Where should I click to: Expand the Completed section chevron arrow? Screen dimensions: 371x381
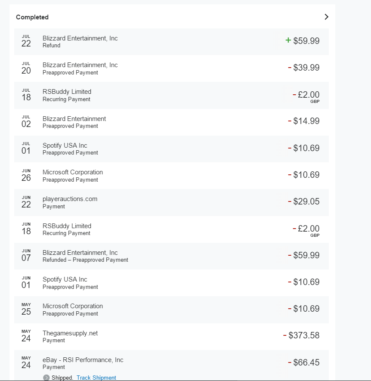tap(326, 17)
